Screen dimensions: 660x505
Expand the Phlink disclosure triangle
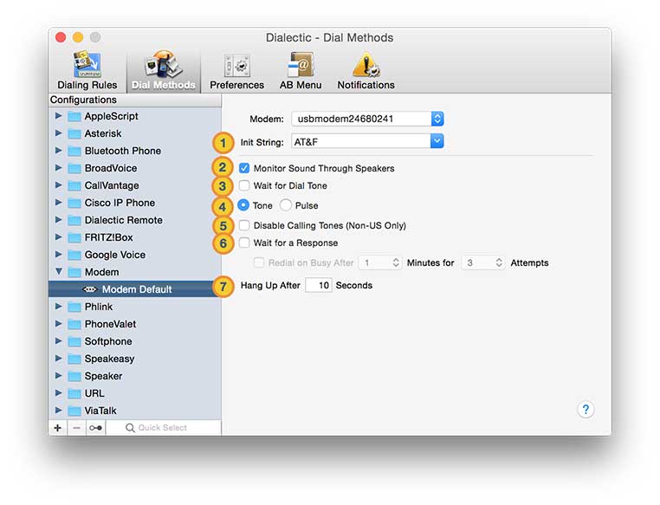(59, 307)
